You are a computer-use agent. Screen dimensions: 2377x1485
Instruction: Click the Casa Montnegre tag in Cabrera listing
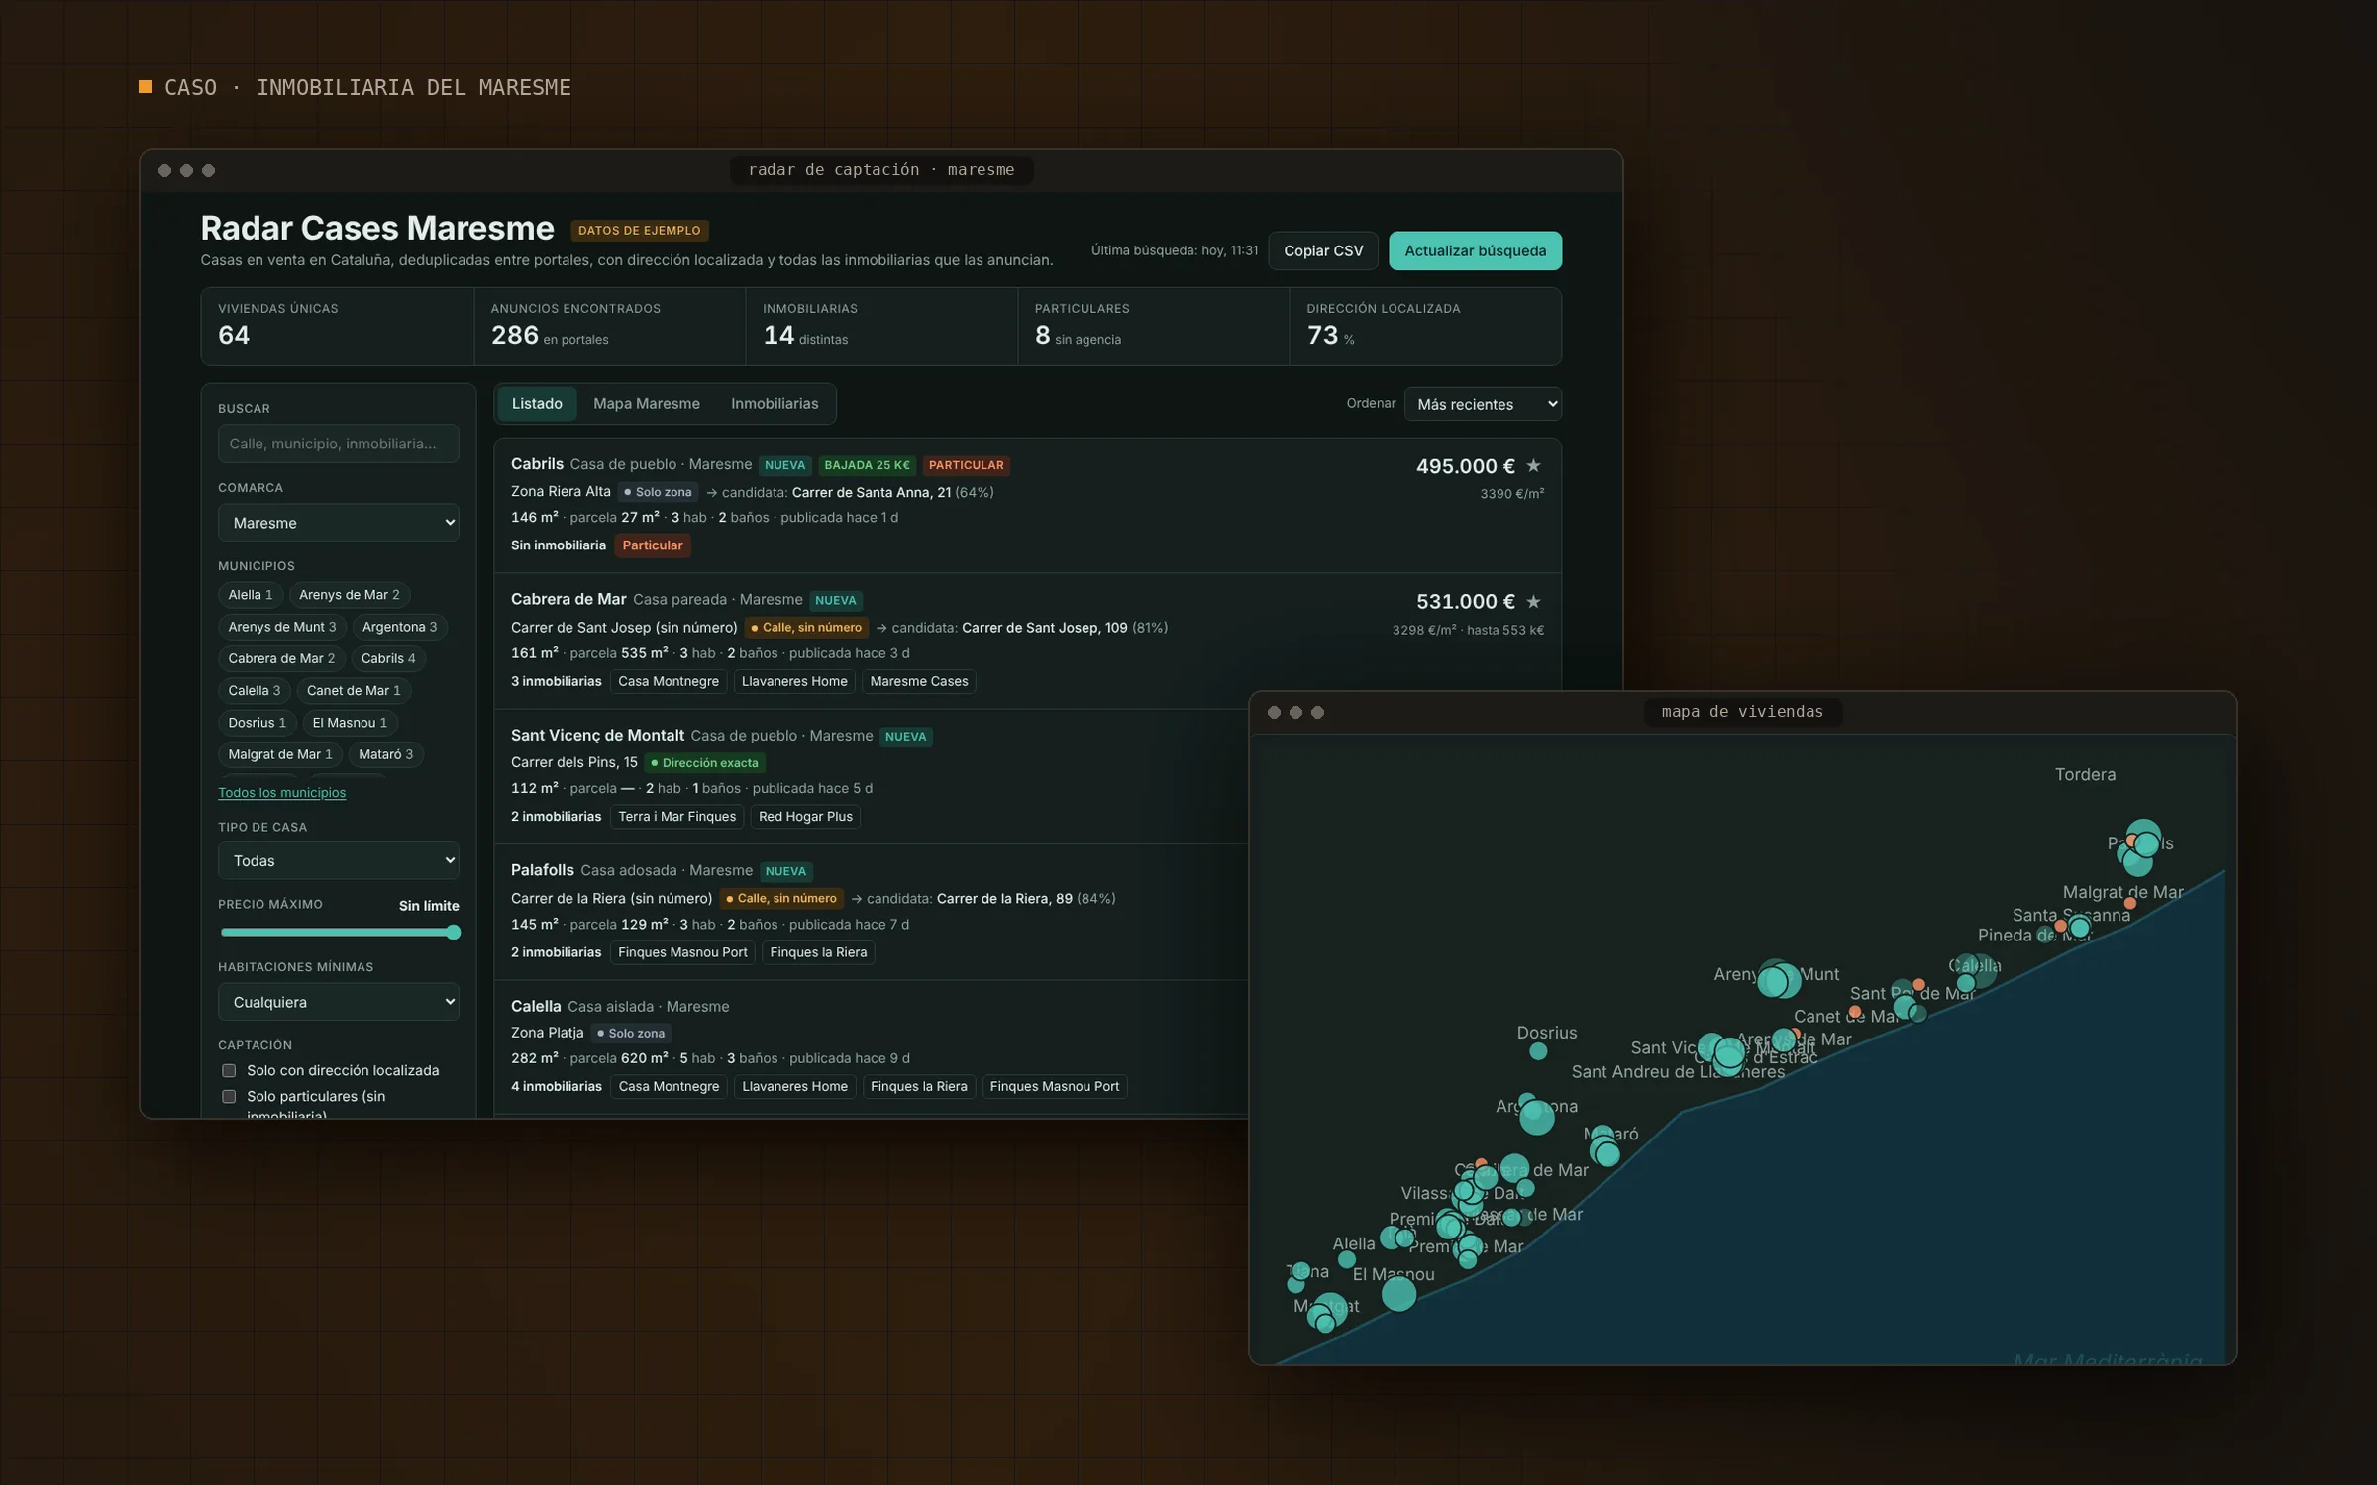coord(669,681)
